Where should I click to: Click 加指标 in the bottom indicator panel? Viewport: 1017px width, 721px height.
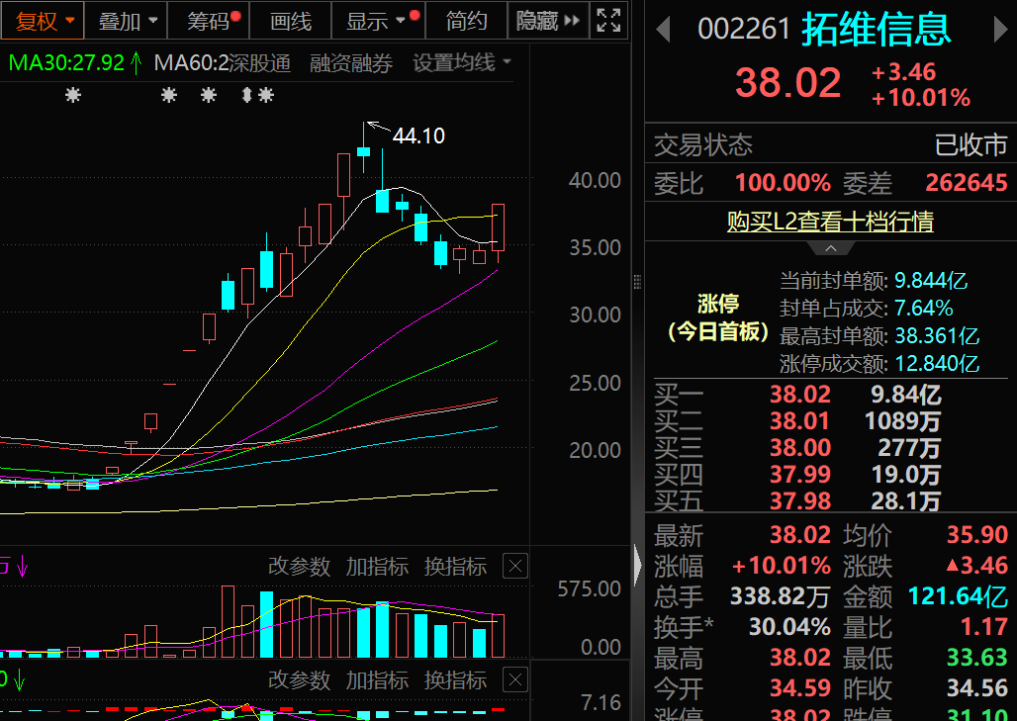[x=377, y=680]
